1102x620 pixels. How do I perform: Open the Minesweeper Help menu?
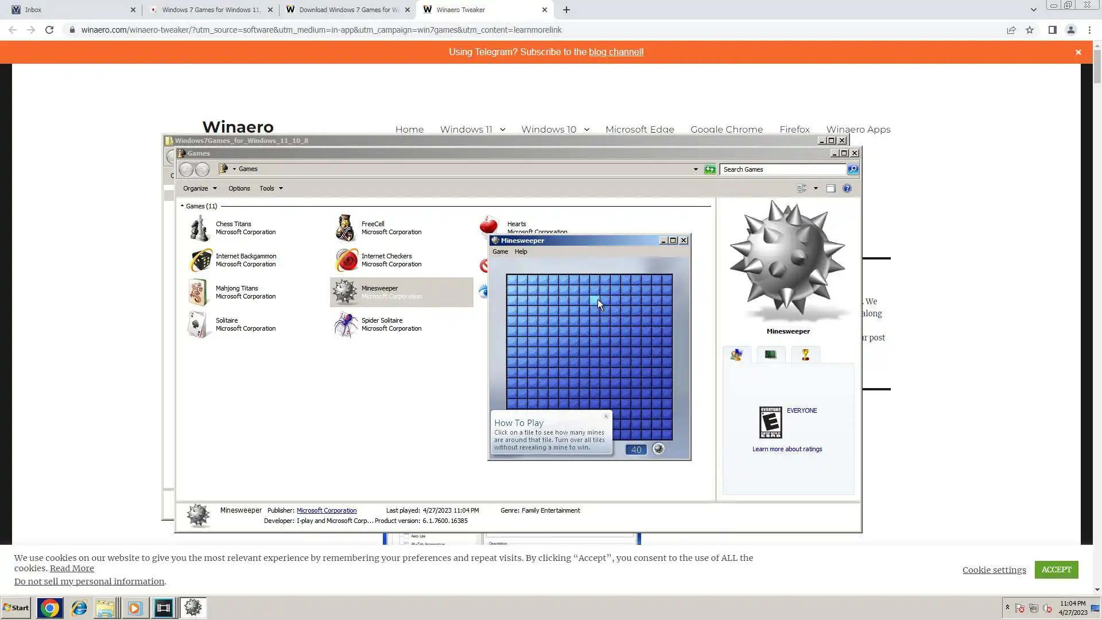[521, 251]
